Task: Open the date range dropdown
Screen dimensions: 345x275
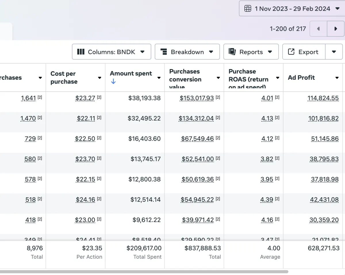Action: click(292, 9)
